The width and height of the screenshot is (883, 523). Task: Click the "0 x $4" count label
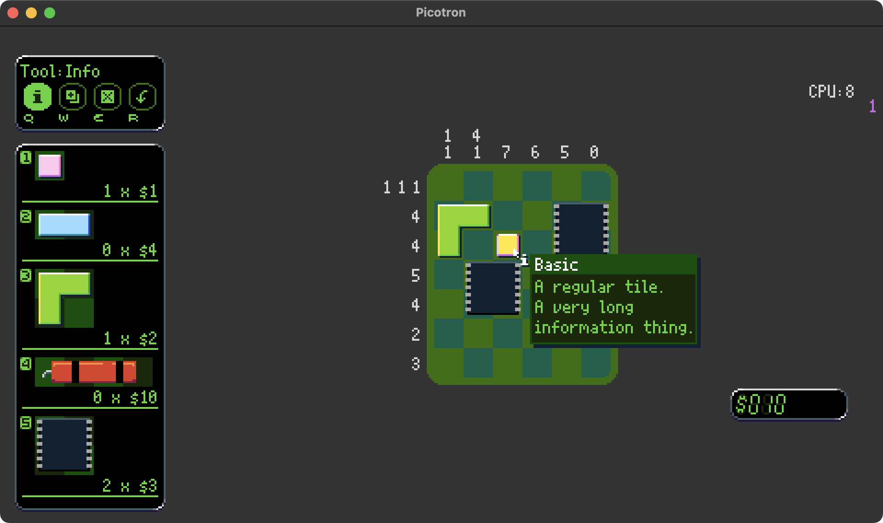(129, 250)
